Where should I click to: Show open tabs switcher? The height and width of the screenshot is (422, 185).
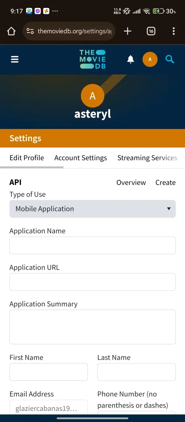151,31
